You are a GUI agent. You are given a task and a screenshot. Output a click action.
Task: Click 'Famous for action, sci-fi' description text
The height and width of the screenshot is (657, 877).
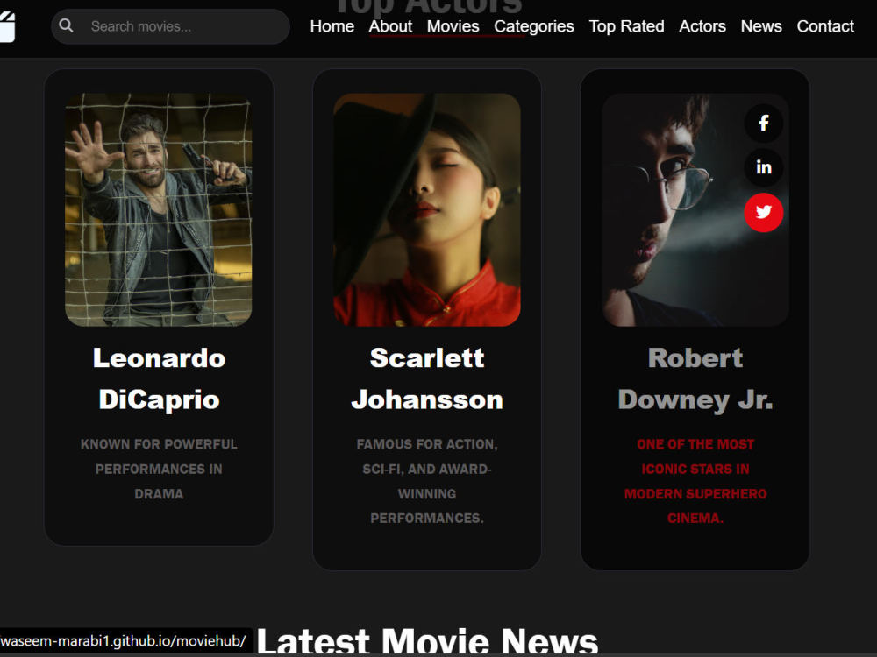click(427, 481)
